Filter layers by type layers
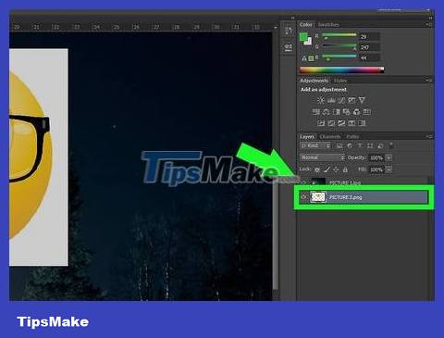Viewport: 444px width, 338px height. (x=360, y=145)
